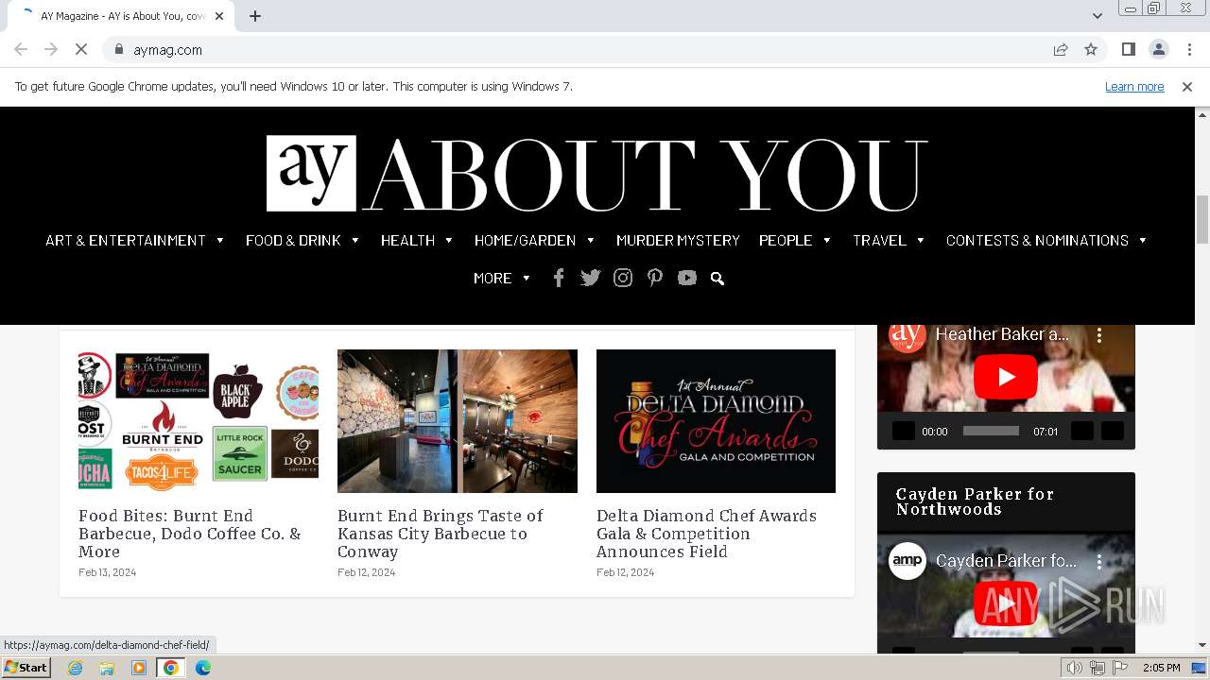The width and height of the screenshot is (1210, 680).
Task: Expand the More menu
Action: (502, 278)
